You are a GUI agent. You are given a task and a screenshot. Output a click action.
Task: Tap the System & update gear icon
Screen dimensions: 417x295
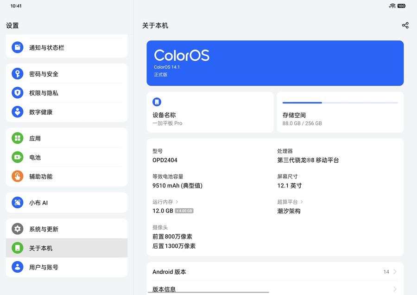click(17, 229)
